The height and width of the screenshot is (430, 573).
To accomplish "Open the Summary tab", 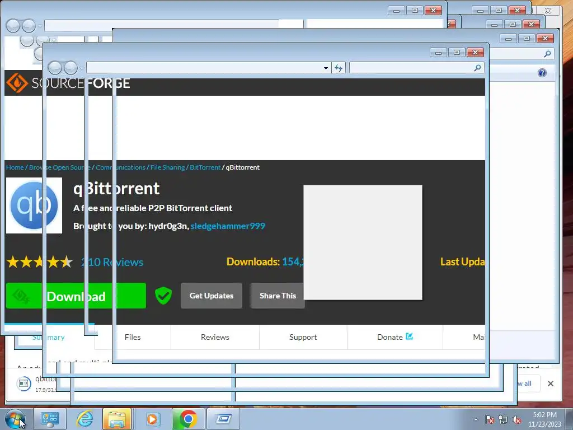I will coord(48,337).
